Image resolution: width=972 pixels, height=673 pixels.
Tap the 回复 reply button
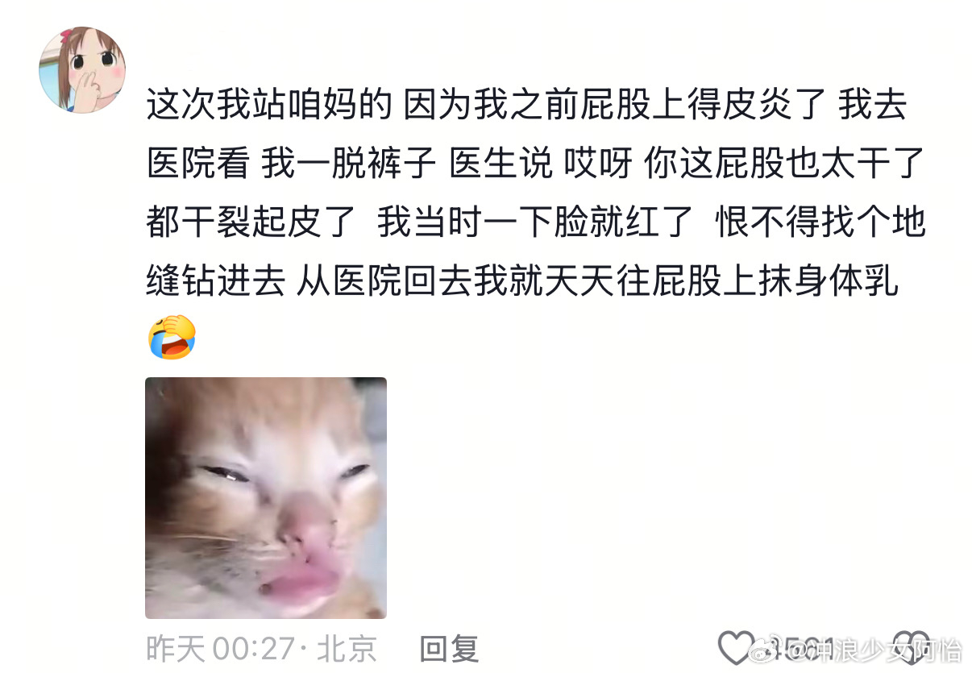[x=450, y=648]
